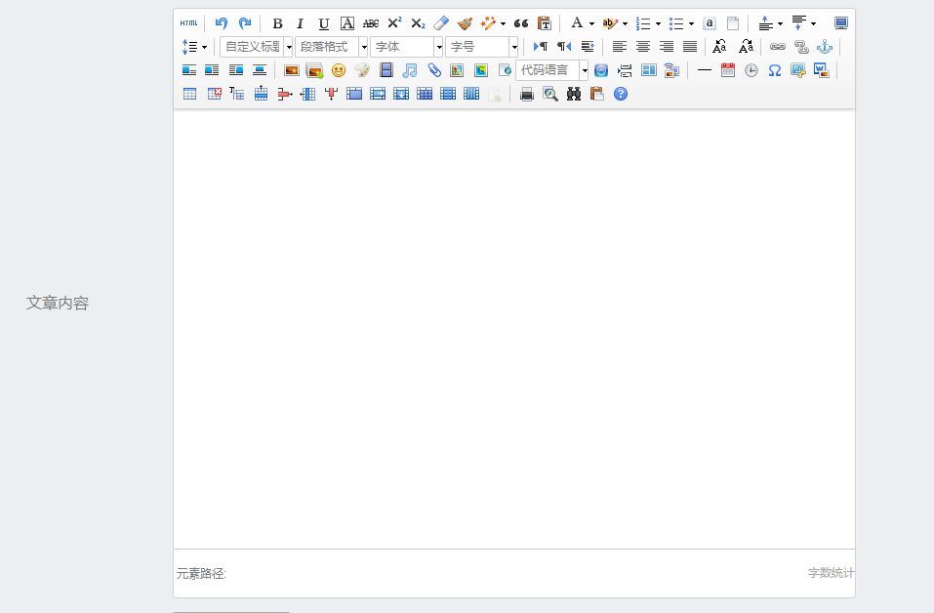Convert text to lowercase
Screen dimensions: 934x613
(x=746, y=47)
